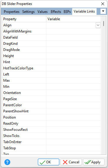This screenshot has width=108, height=168.
Task: Open the tab overflow dropdown arrow
Action: tap(103, 11)
